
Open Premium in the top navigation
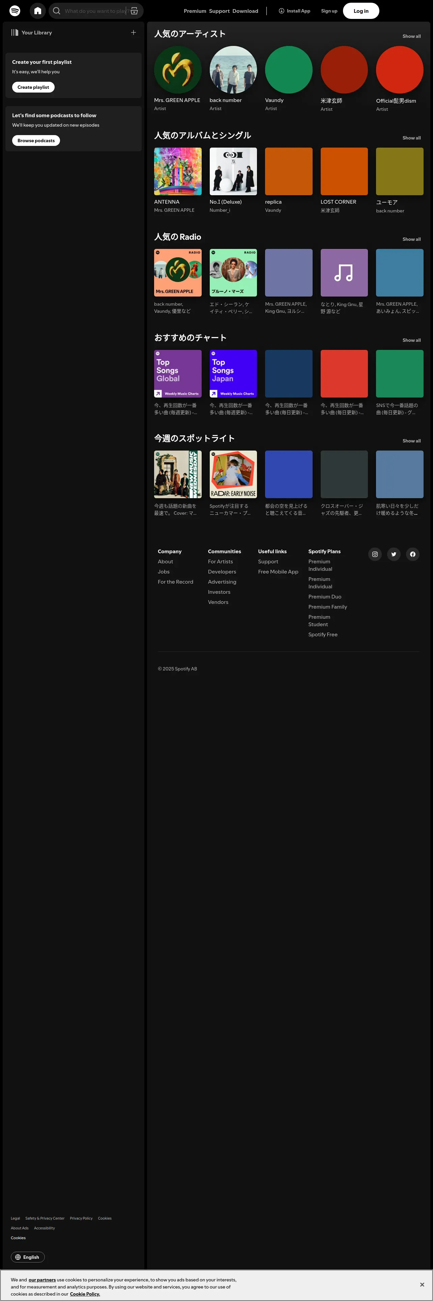point(195,10)
